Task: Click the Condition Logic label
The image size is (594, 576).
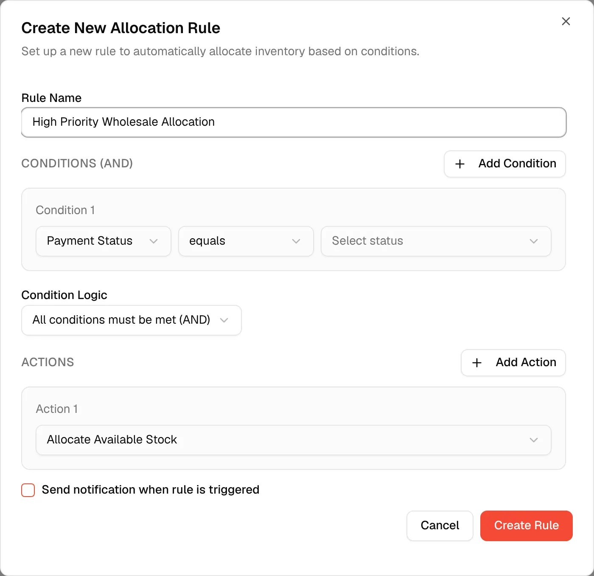Action: pyautogui.click(x=64, y=295)
